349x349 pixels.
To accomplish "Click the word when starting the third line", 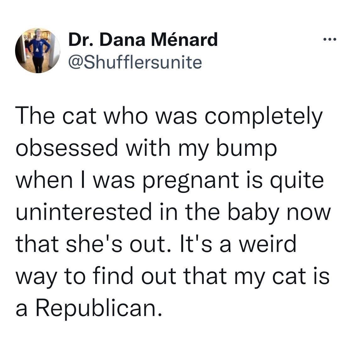I will pos(44,180).
